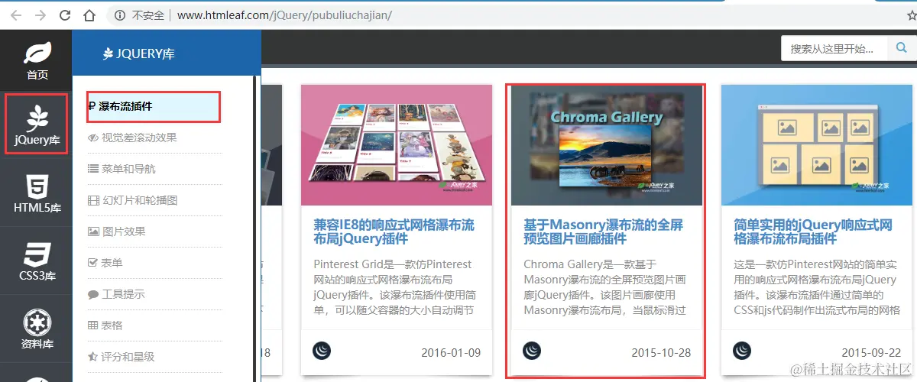The image size is (917, 382).
Task: Click the browser forward arrow
Action: [41, 15]
